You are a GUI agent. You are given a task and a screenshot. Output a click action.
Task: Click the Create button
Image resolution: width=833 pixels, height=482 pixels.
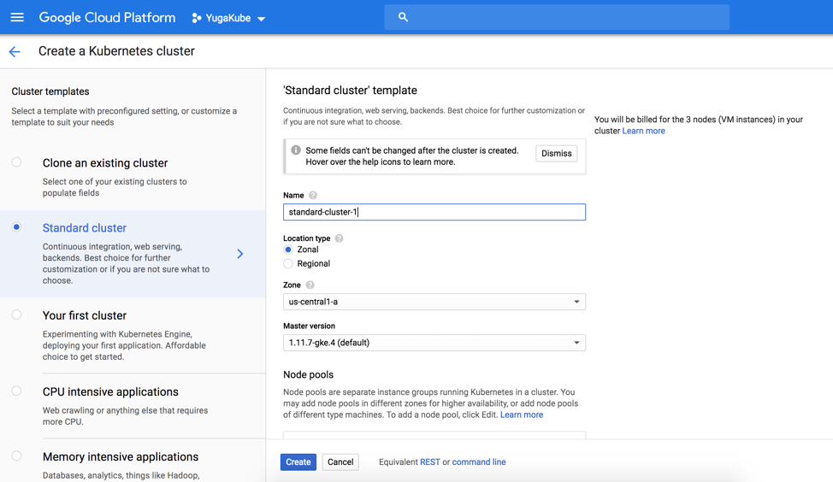[298, 462]
